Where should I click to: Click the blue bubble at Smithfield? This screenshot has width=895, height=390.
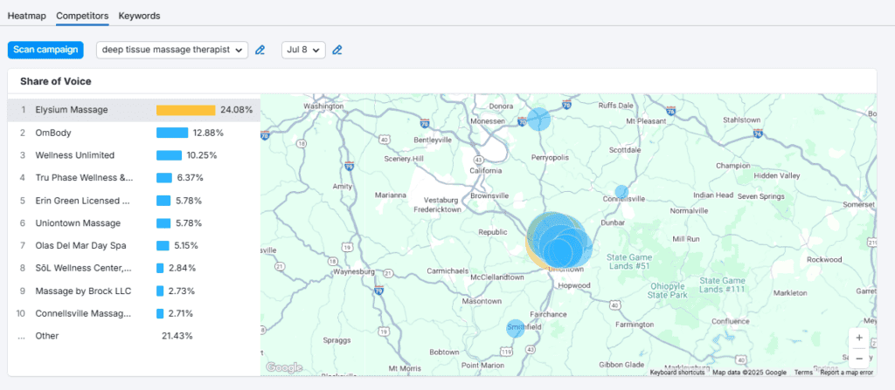pyautogui.click(x=516, y=328)
